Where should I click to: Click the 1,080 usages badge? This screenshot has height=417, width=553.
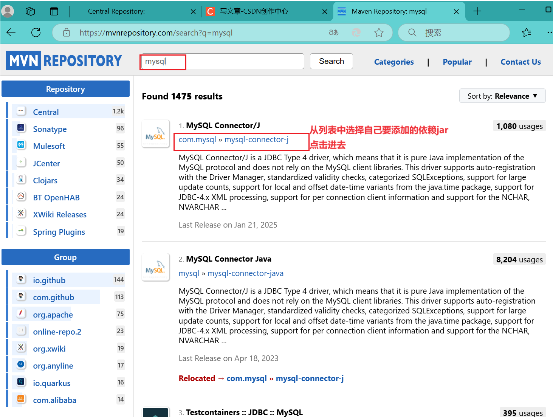click(519, 126)
